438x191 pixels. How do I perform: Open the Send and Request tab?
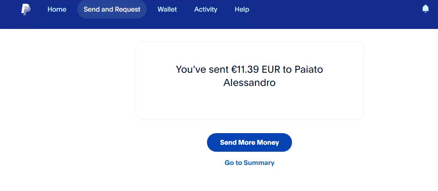[112, 9]
